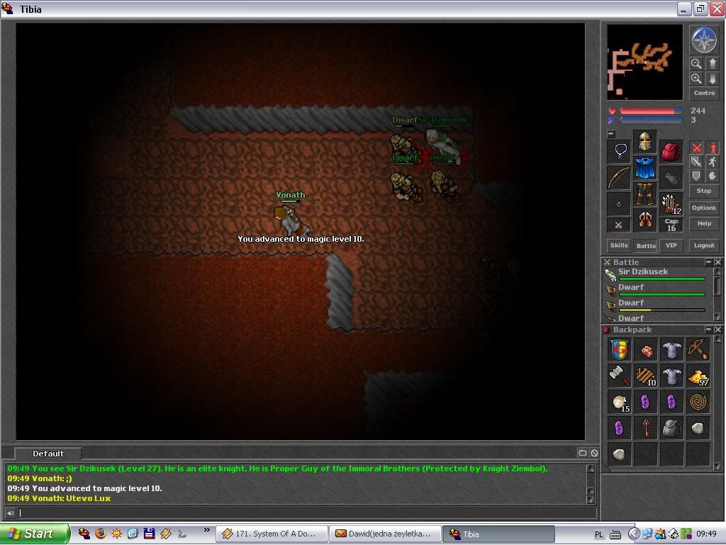Viewport: 726px width, 545px height.
Task: Click the minimap cave view
Action: tap(645, 62)
